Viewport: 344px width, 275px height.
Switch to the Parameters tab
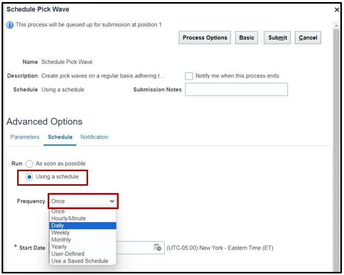[25, 137]
